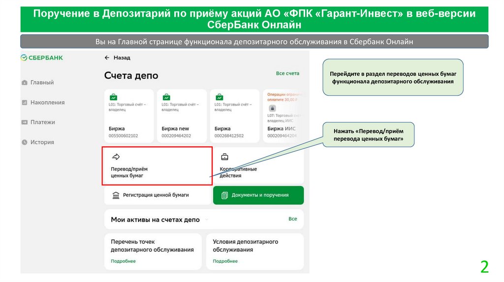The image size is (504, 282).
Task: Click Подробнее under Условия депозитарного обслуживания
Action: (x=225, y=261)
